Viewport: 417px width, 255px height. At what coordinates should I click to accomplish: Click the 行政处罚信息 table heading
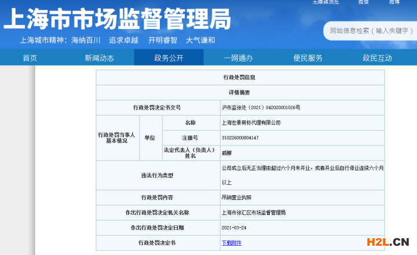click(x=239, y=78)
